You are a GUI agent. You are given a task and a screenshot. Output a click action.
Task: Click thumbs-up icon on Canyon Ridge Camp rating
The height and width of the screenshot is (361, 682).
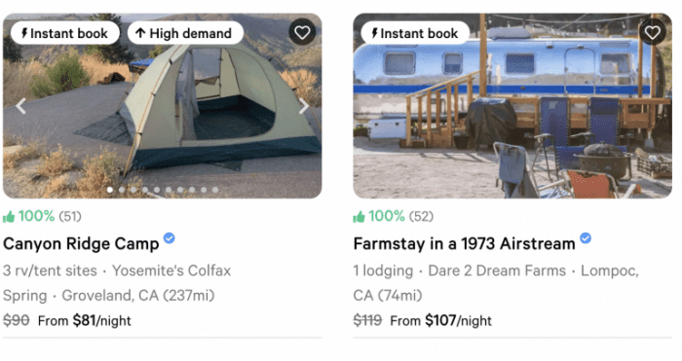(x=9, y=216)
